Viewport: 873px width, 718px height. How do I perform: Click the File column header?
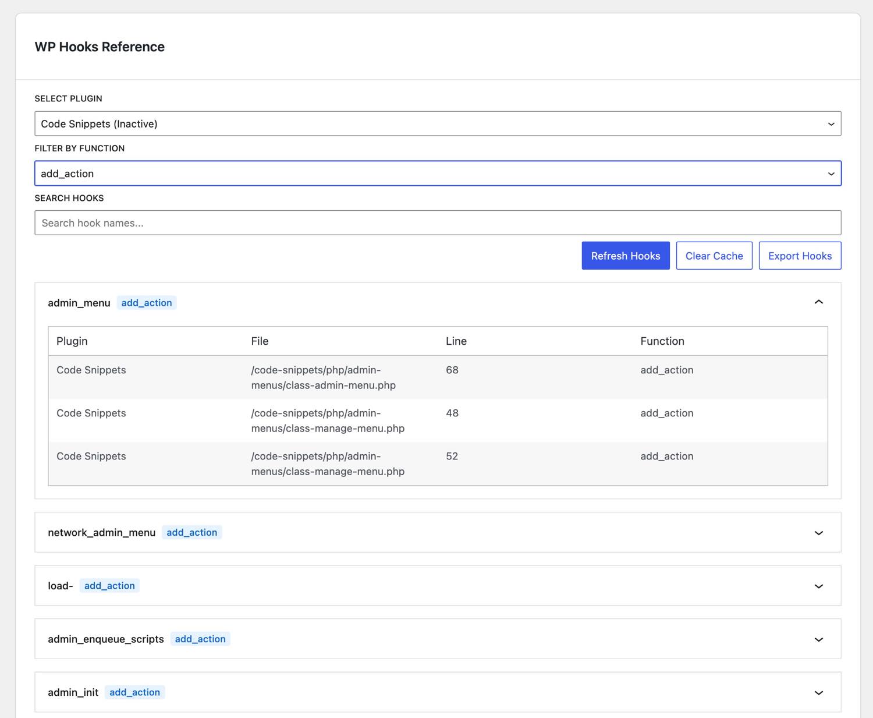tap(260, 341)
